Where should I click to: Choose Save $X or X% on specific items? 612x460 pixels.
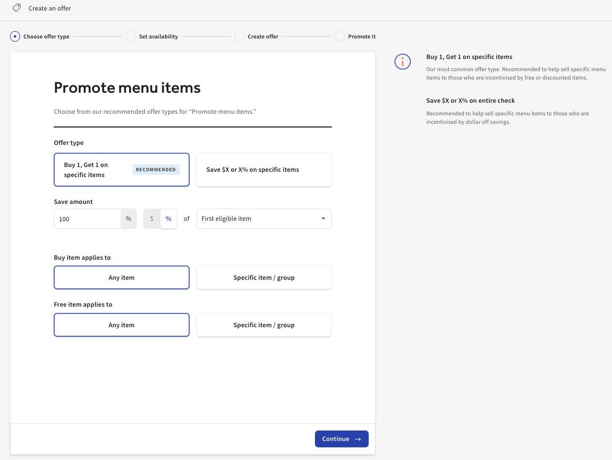pos(263,170)
